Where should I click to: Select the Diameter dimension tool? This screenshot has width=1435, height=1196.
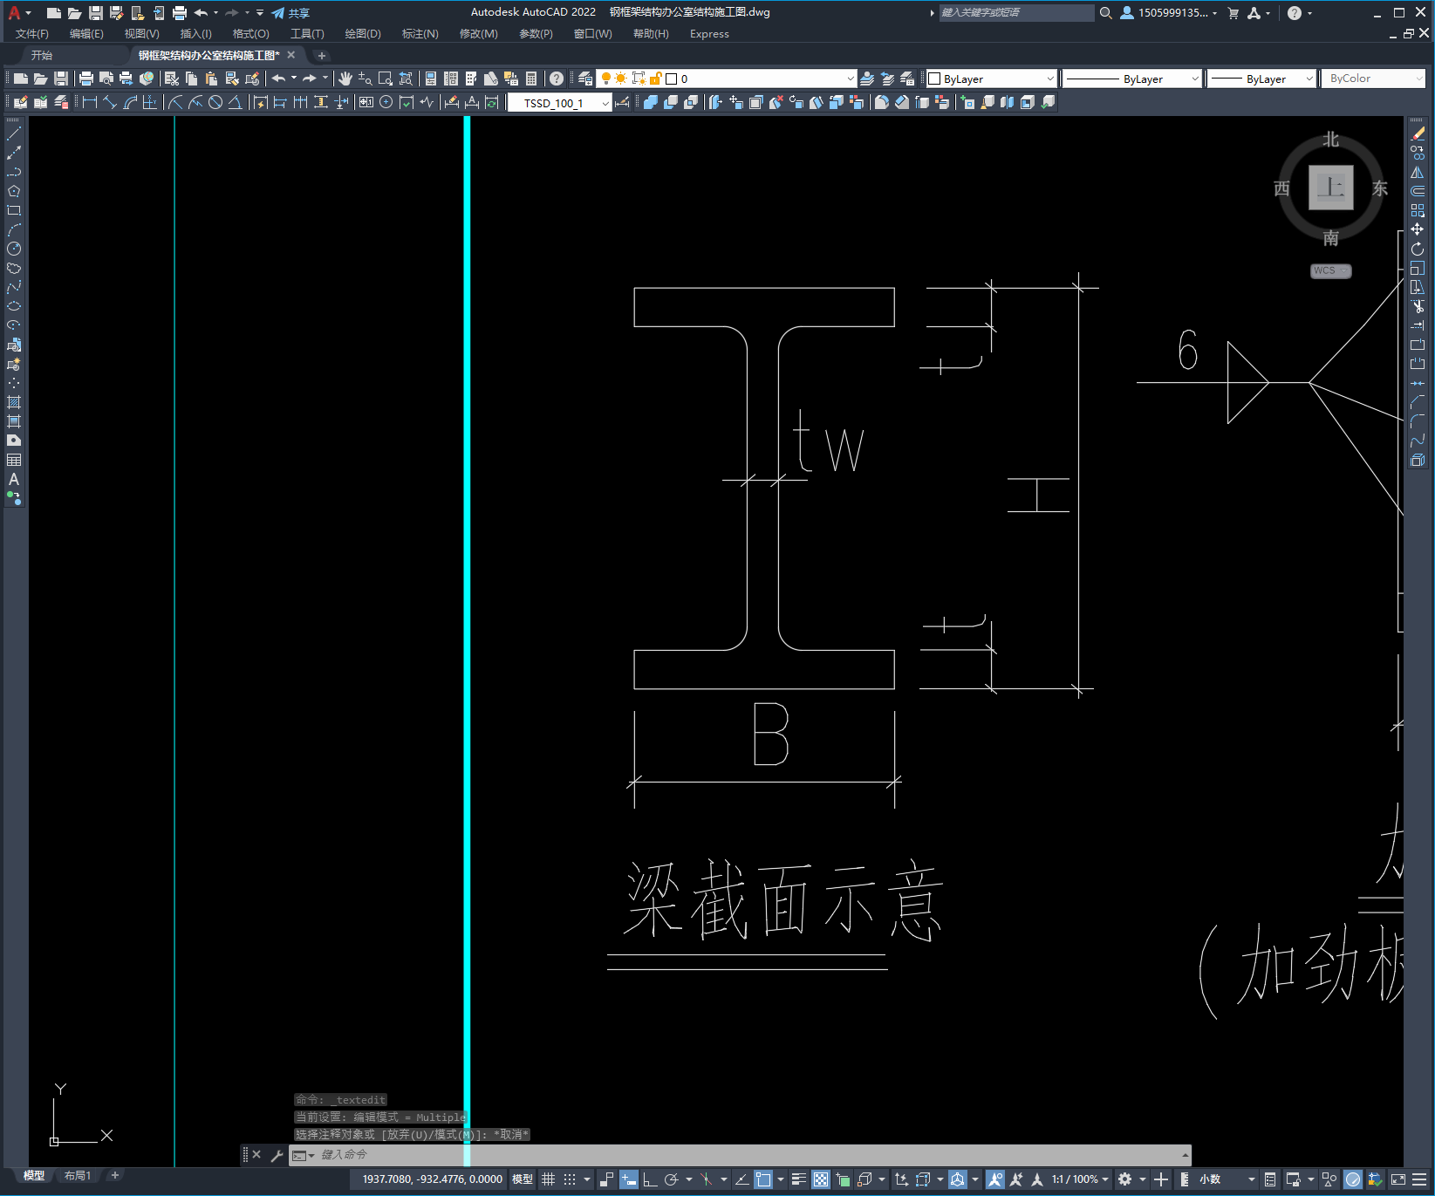215,102
